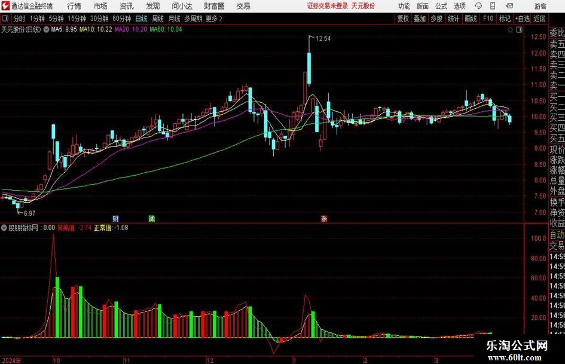
Task: Open the 资讯 menu
Action: click(x=127, y=6)
